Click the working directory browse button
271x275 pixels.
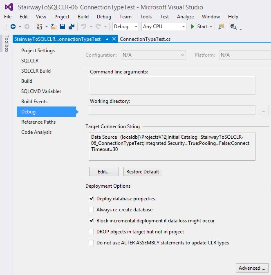264,110
